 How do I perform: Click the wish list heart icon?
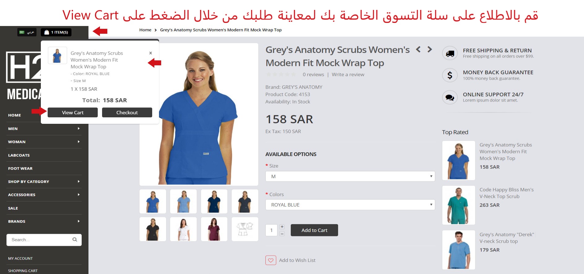[x=271, y=260]
